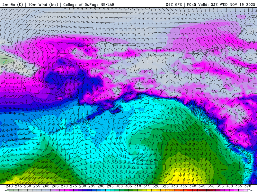
Task: Click the 265 value on the legend
Action: click(55, 186)
